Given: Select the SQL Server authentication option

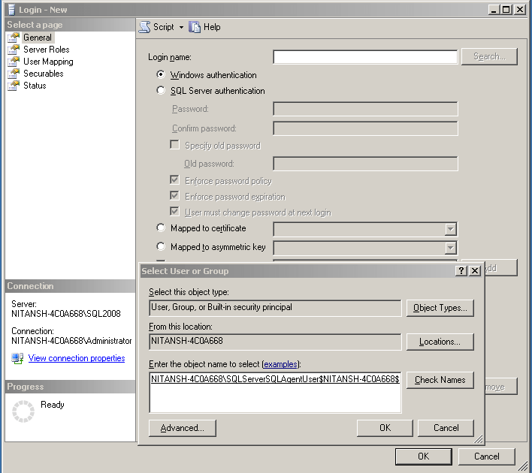Looking at the screenshot, I should (161, 91).
